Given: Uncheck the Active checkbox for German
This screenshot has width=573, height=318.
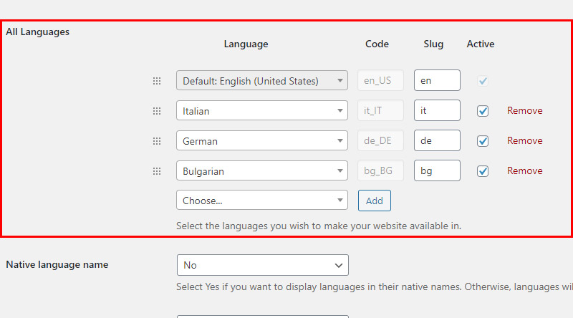Looking at the screenshot, I should pyautogui.click(x=482, y=140).
